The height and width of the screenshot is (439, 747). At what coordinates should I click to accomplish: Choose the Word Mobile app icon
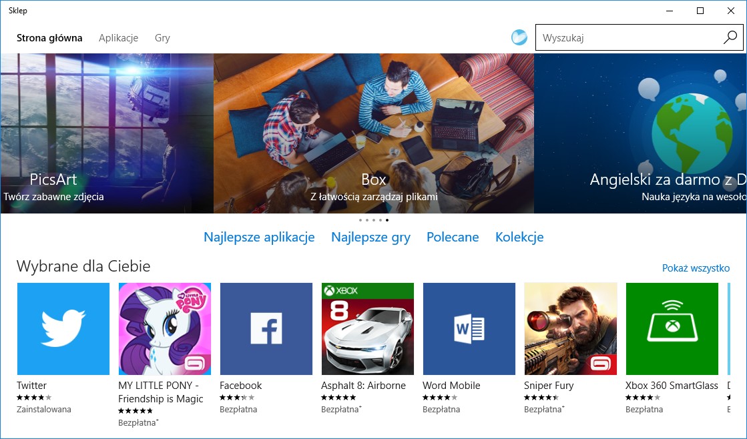[469, 329]
